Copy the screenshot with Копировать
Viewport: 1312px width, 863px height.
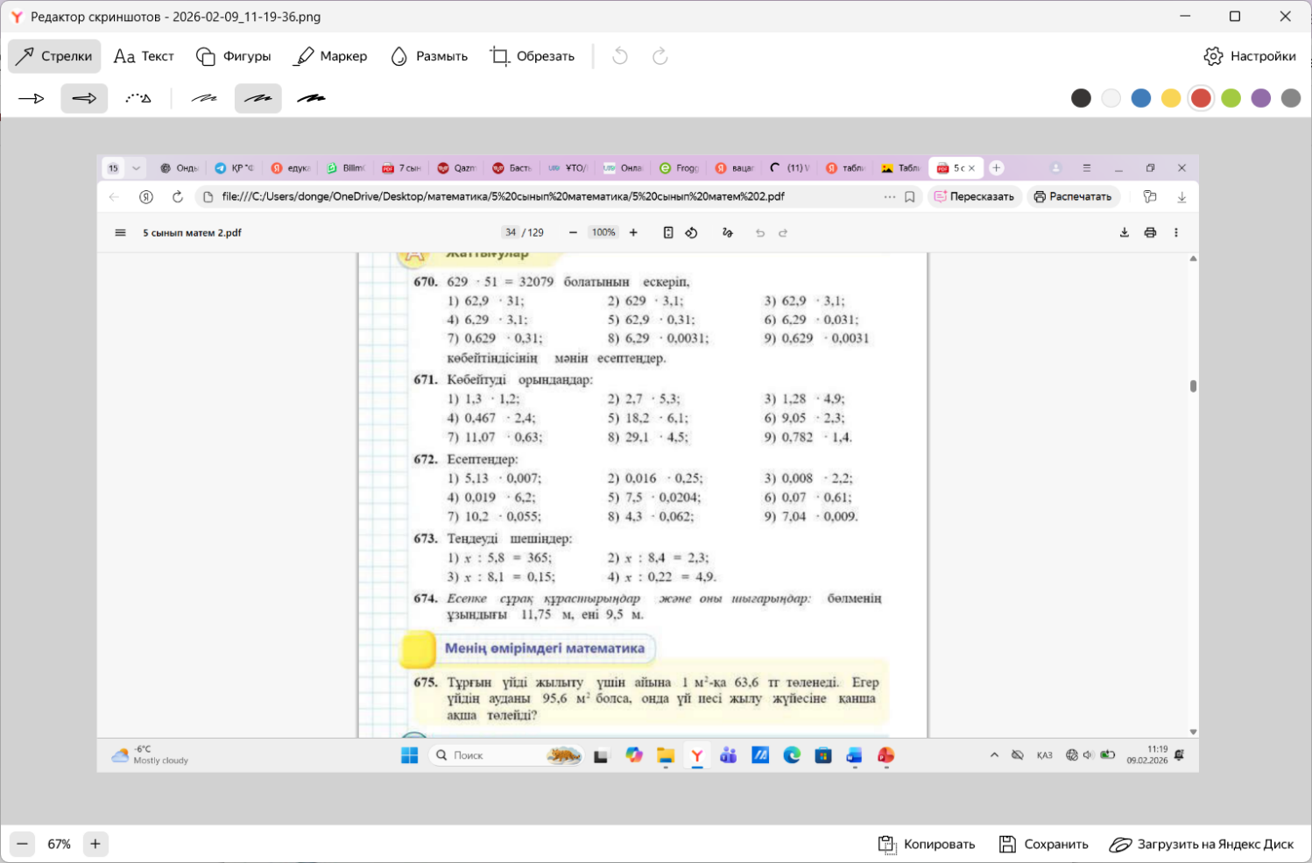tap(927, 845)
